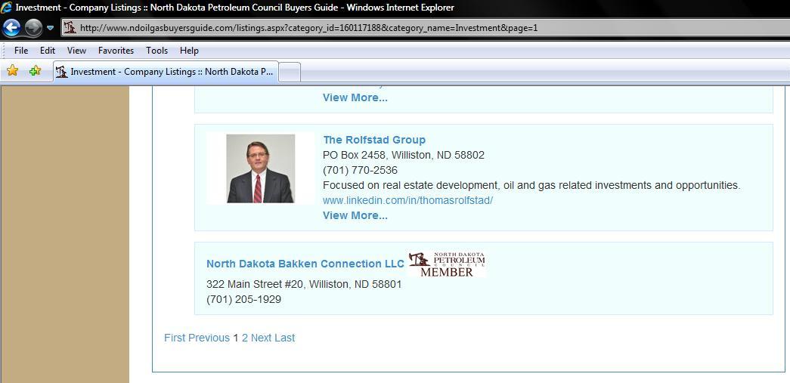Click the browser Back arrow button
This screenshot has width=790, height=383.
[x=11, y=28]
